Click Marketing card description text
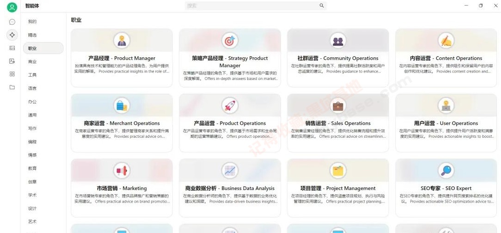501x233 pixels. click(122, 198)
